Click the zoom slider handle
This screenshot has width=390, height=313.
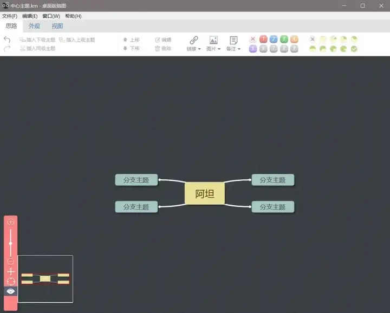coord(11,244)
